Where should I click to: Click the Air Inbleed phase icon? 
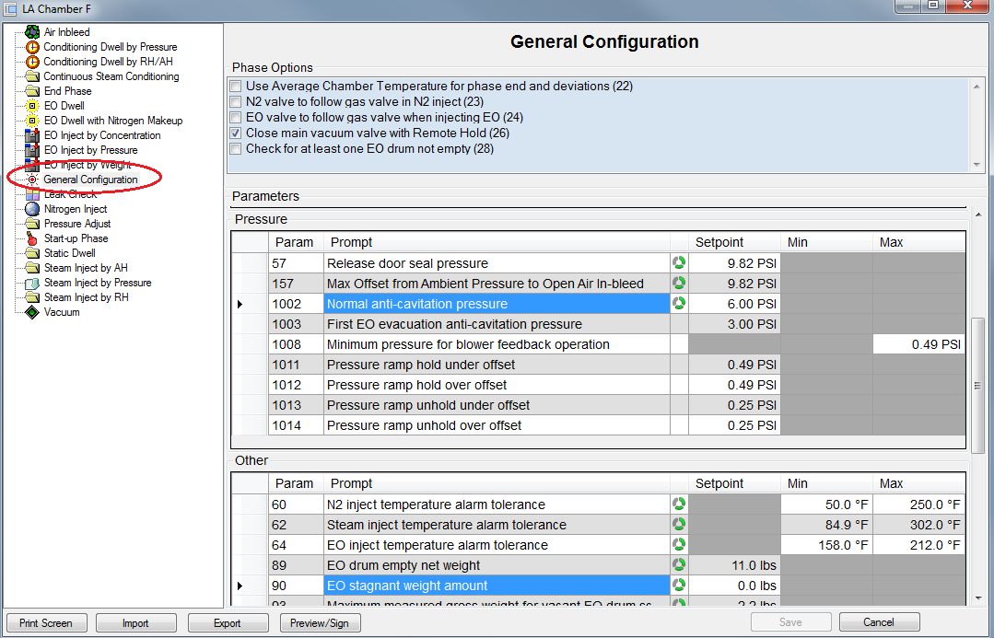click(32, 32)
